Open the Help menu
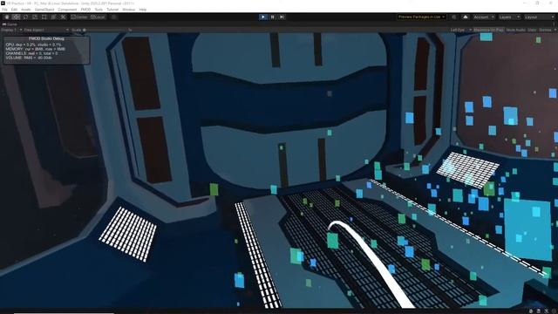 coord(143,10)
